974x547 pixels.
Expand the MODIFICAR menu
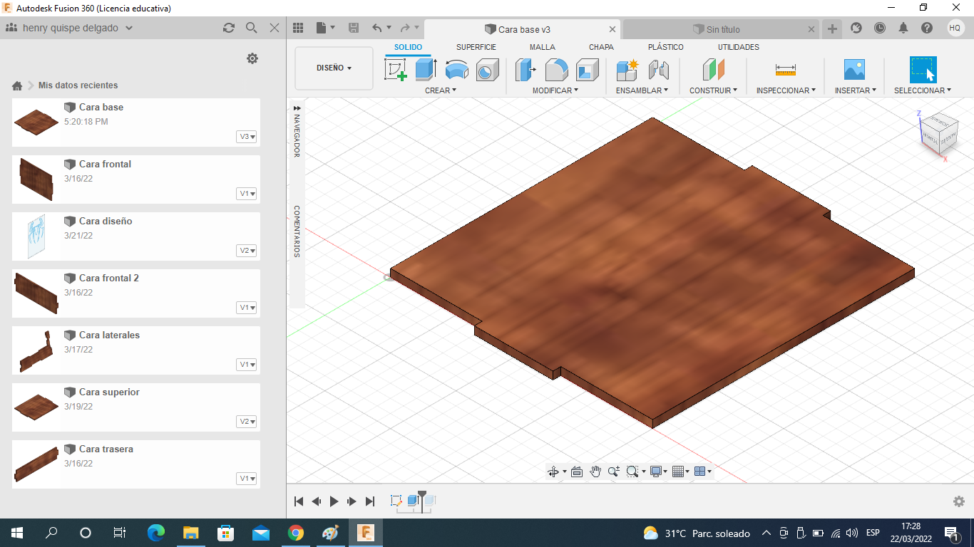555,90
